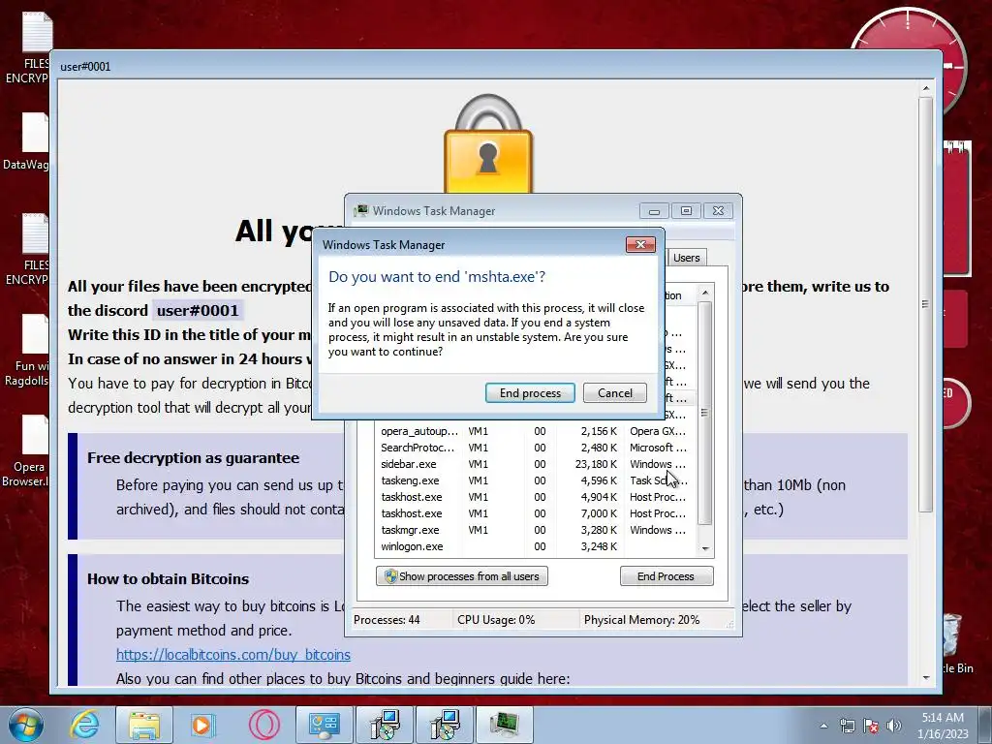Image resolution: width=992 pixels, height=744 pixels.
Task: Click the Task Sc... description cell
Action: pyautogui.click(x=658, y=480)
